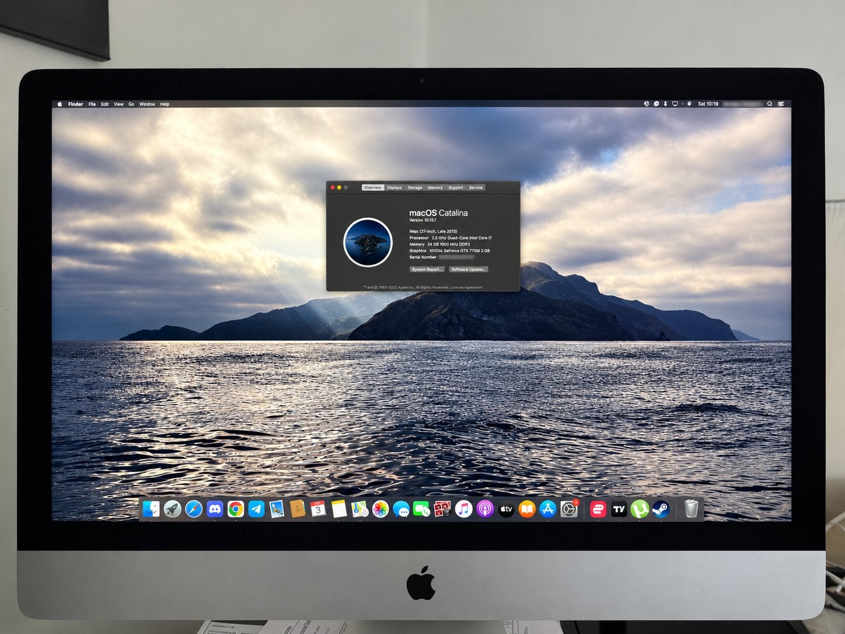This screenshot has width=845, height=634.
Task: Close the About This Mac window
Action: 333,187
